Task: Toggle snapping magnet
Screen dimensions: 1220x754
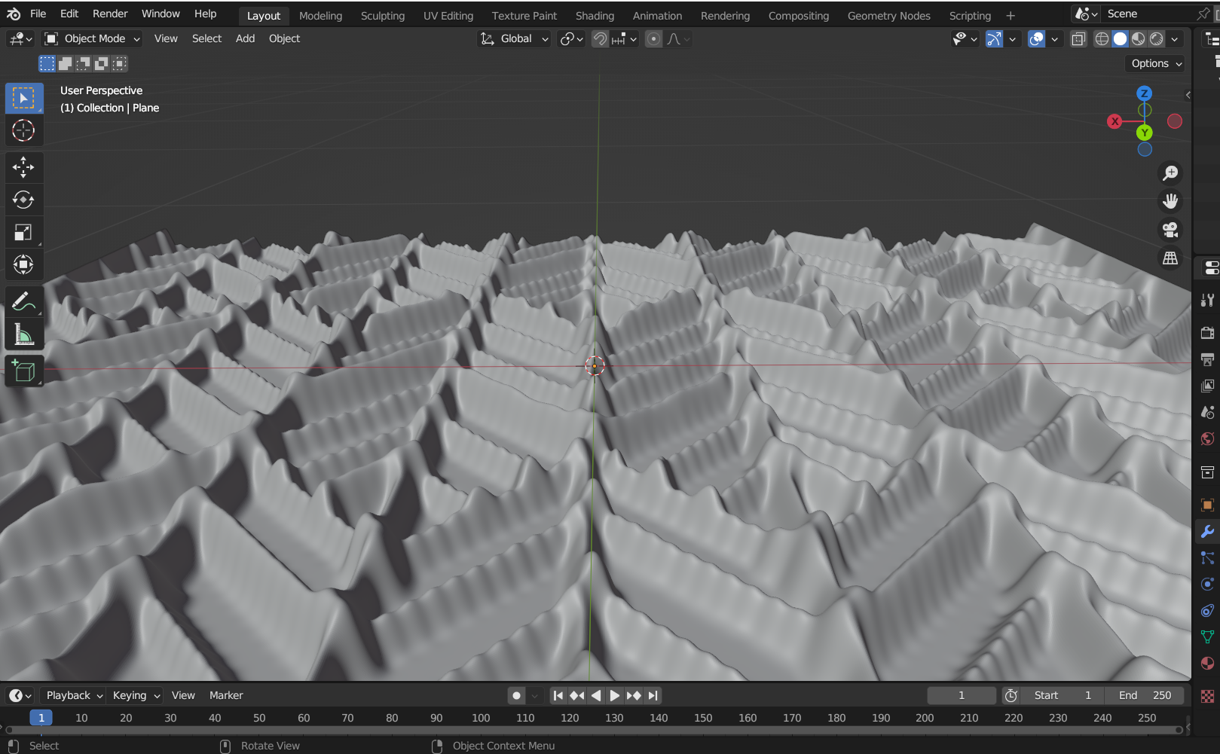Action: [x=600, y=39]
